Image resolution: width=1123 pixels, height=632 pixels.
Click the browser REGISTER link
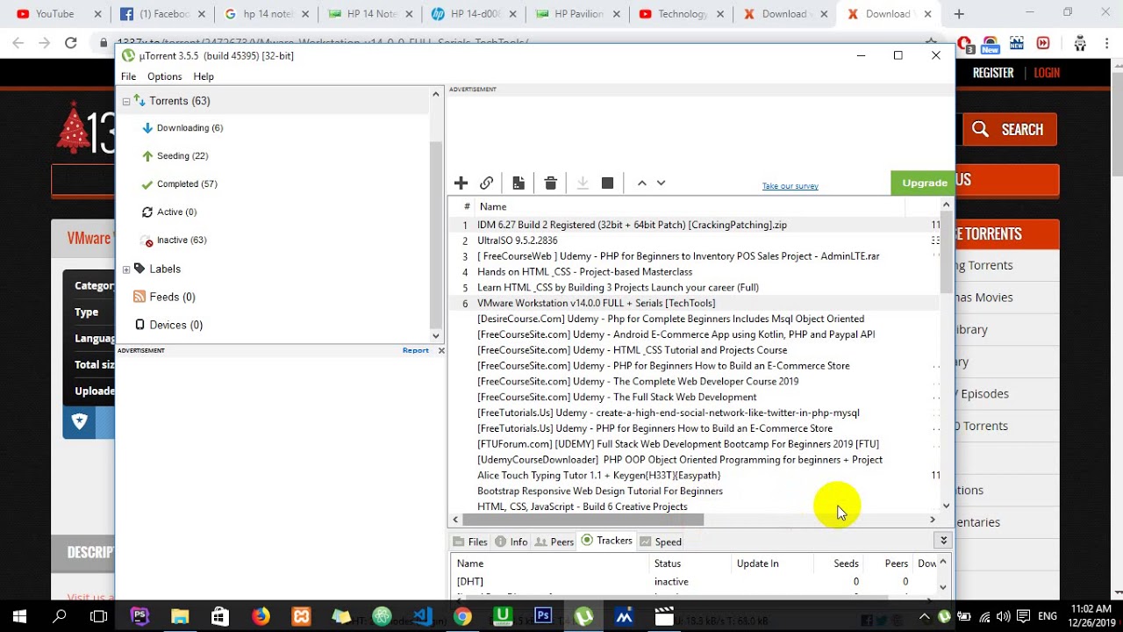[993, 74]
